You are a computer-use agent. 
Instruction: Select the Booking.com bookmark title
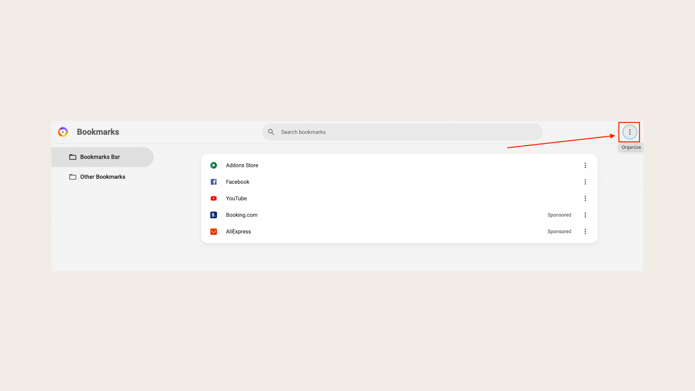(241, 215)
